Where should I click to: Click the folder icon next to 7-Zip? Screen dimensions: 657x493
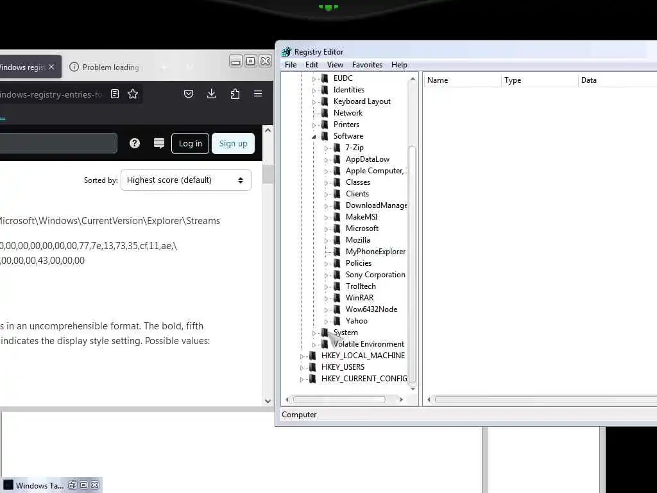coord(337,148)
